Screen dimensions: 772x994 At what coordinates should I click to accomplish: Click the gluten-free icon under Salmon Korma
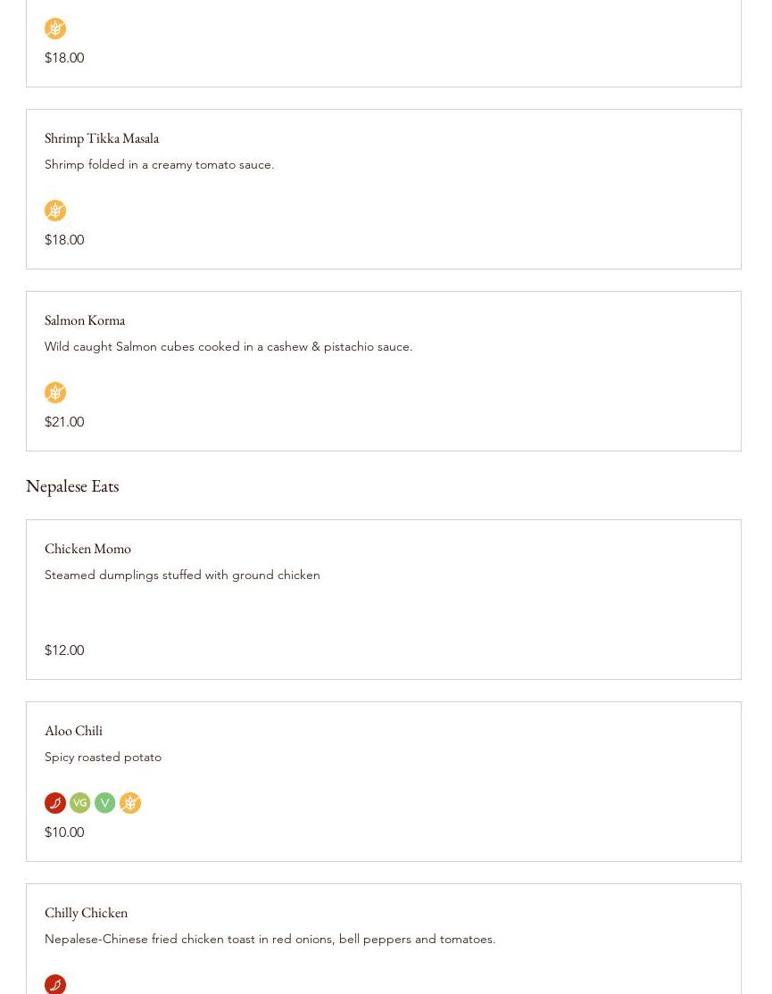[55, 393]
